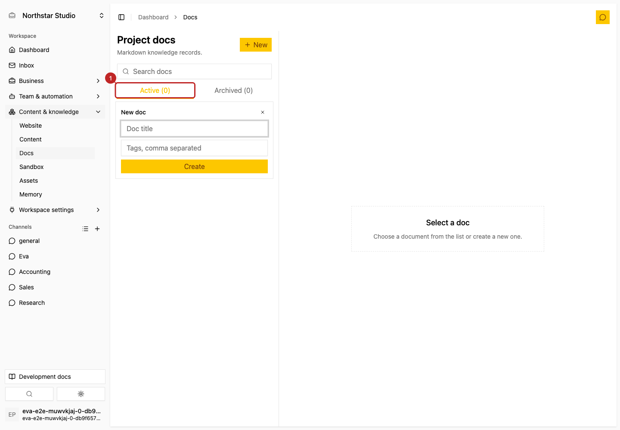Image resolution: width=620 pixels, height=430 pixels.
Task: Open the workspace switcher chevrons
Action: [x=102, y=15]
